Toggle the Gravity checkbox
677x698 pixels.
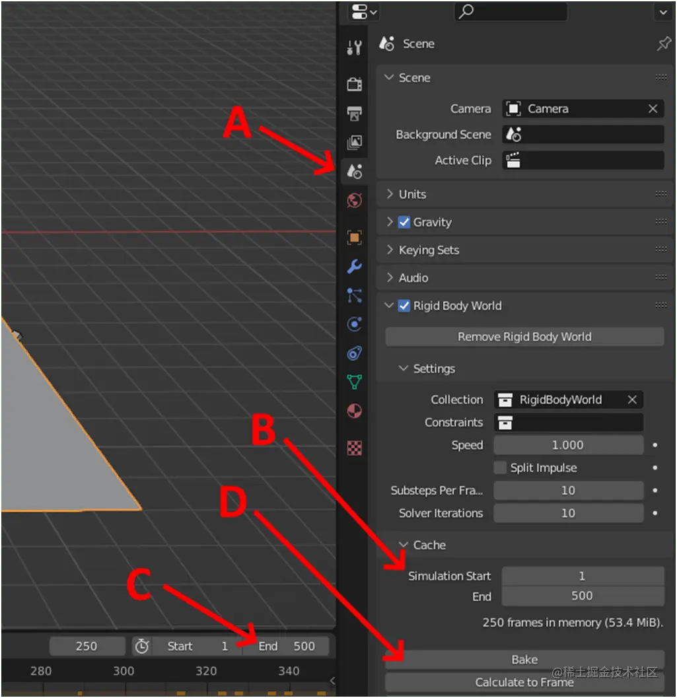[x=405, y=223]
